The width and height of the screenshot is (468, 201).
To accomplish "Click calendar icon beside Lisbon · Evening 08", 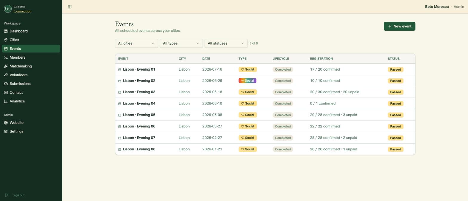I will (x=120, y=149).
